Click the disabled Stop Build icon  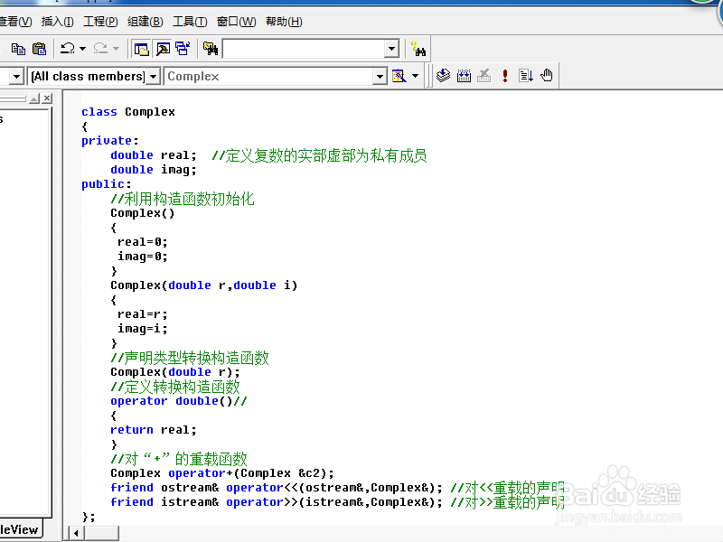(484, 76)
